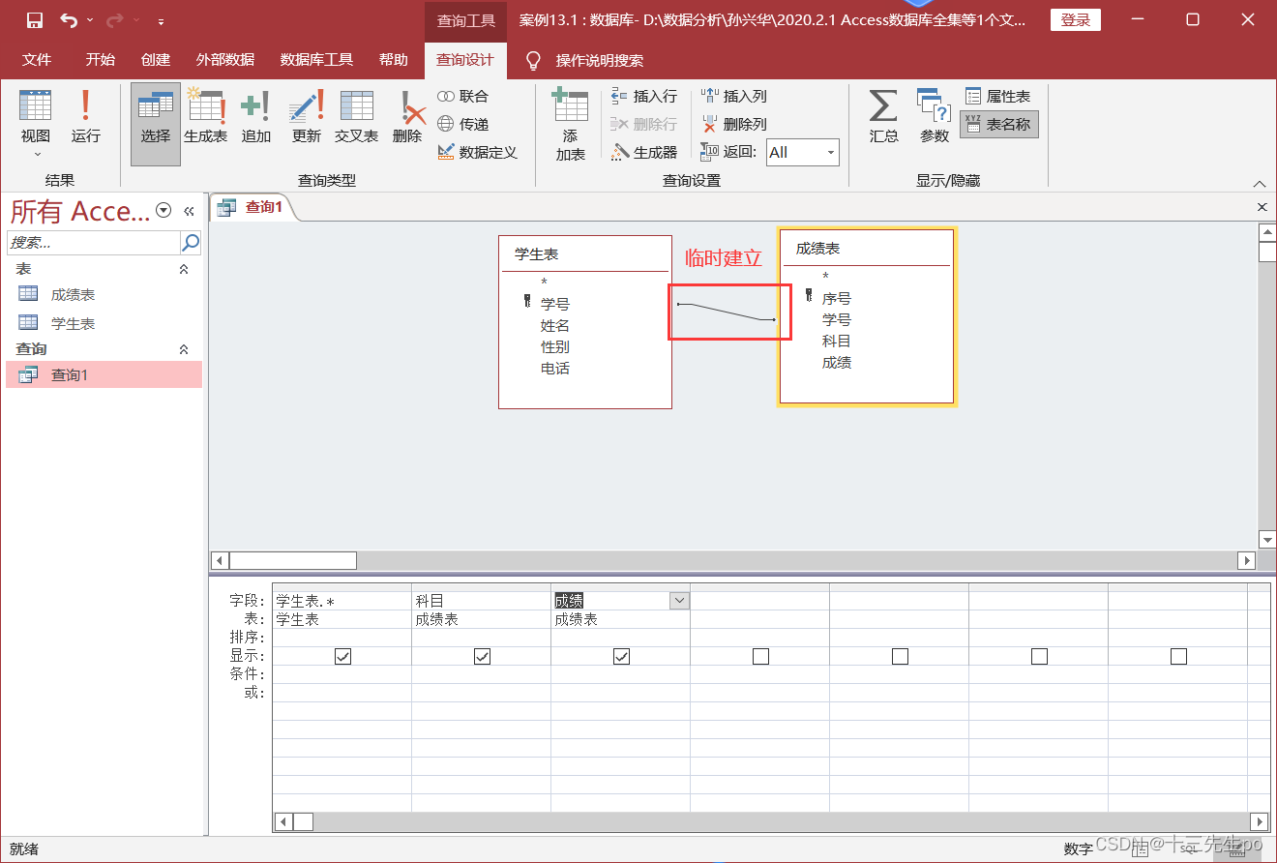
Task: Collapse the 表 group in navigation pane
Action: (184, 269)
